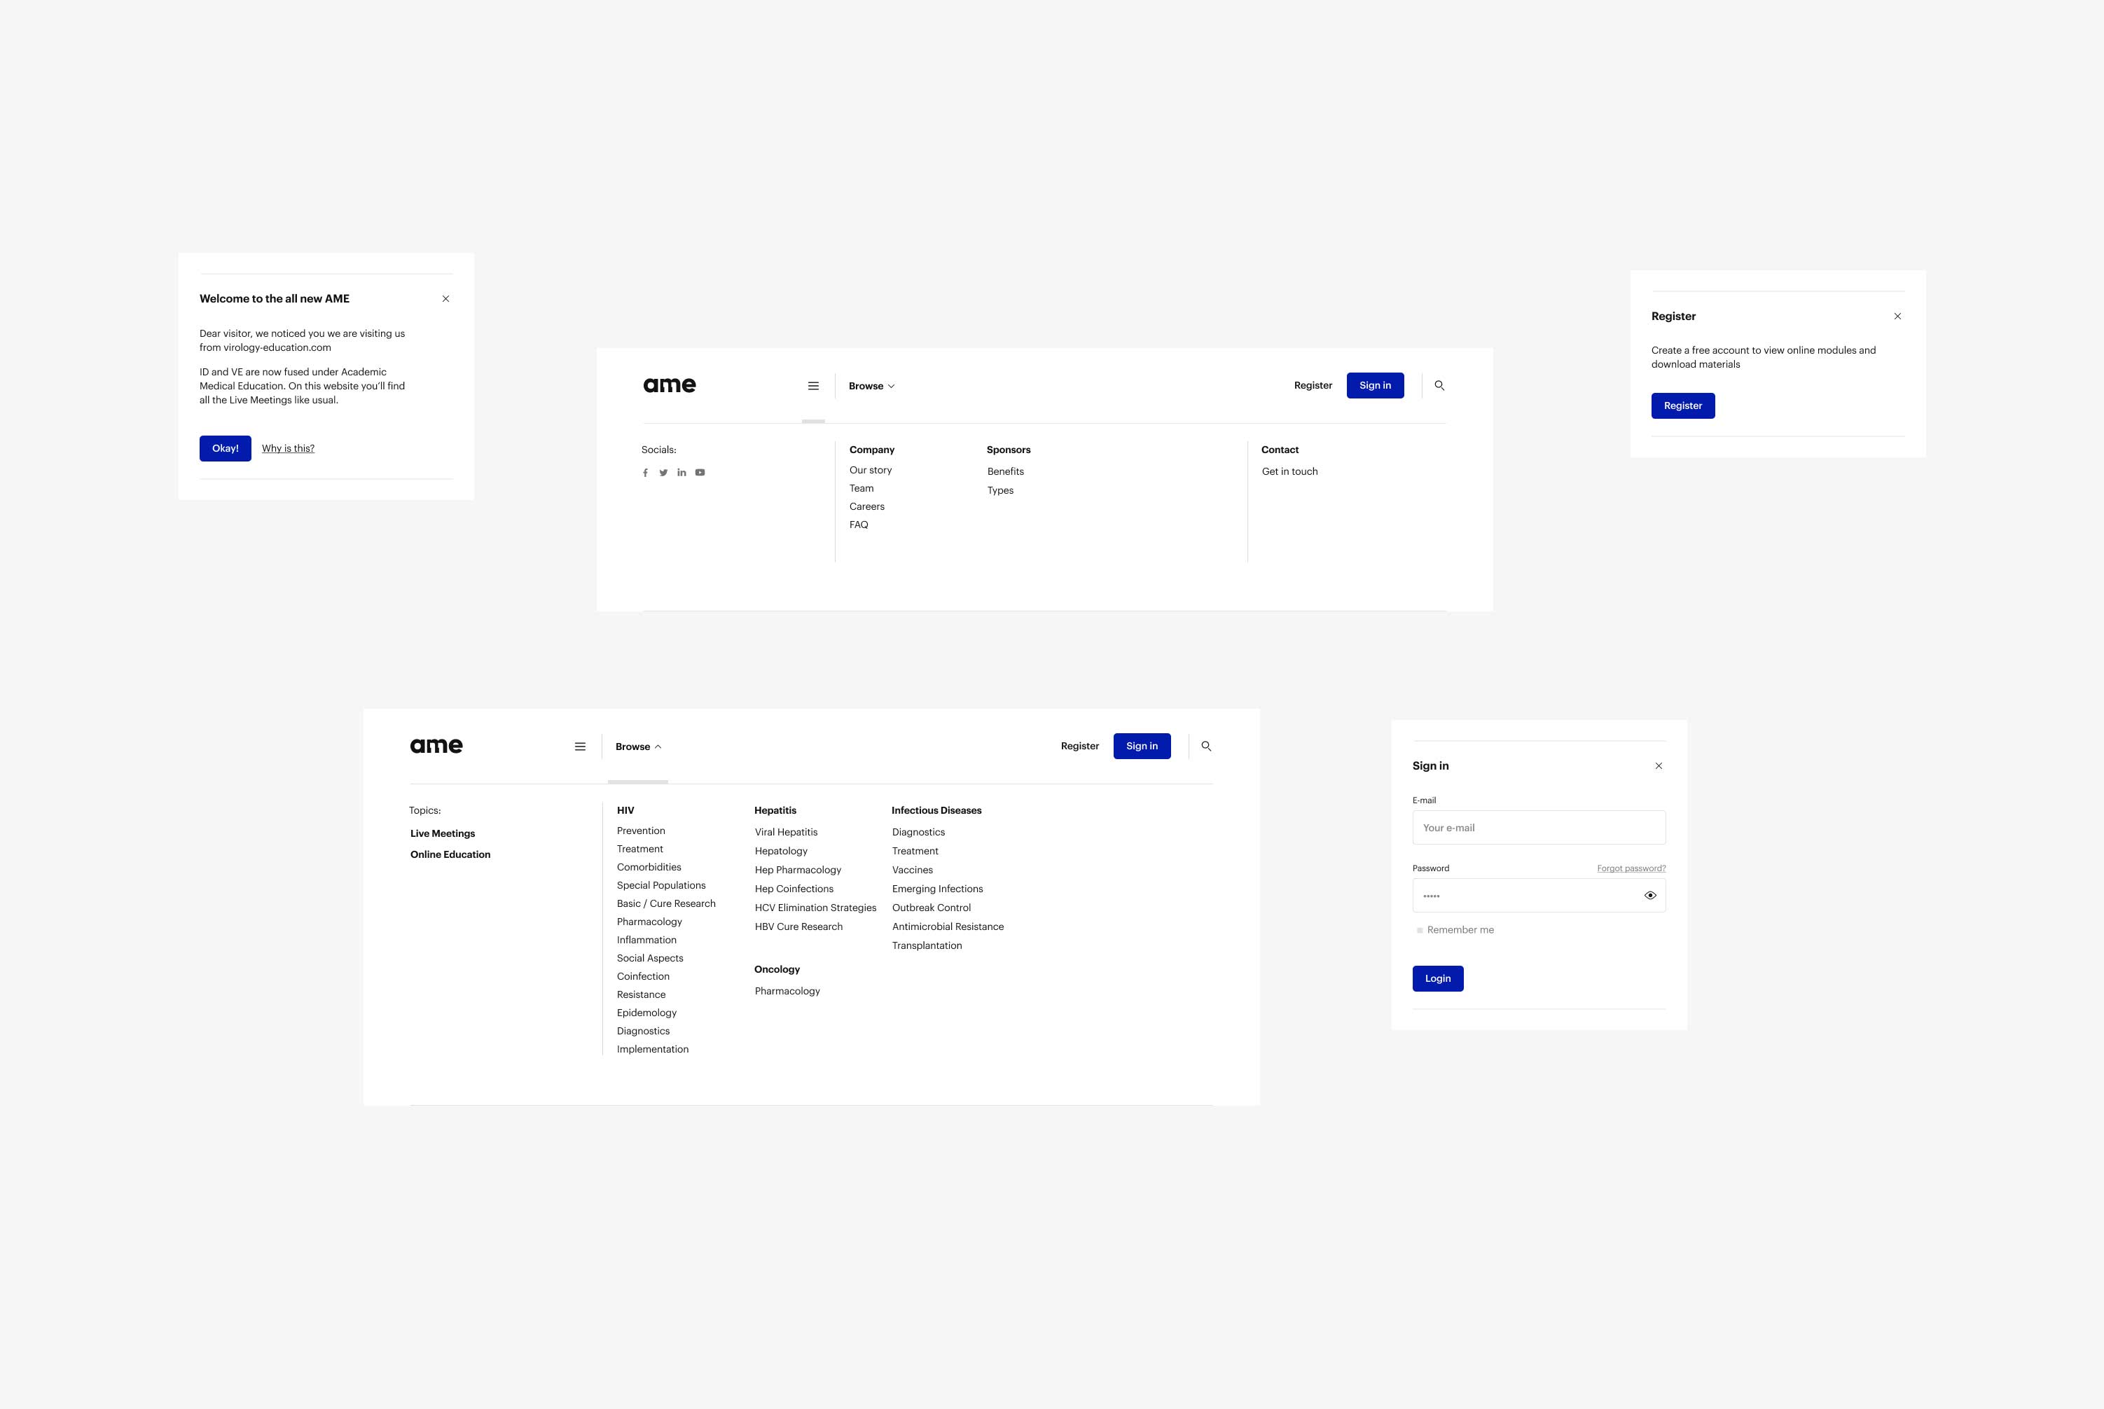Close the Register panel with X button
2104x1409 pixels.
coord(1898,316)
